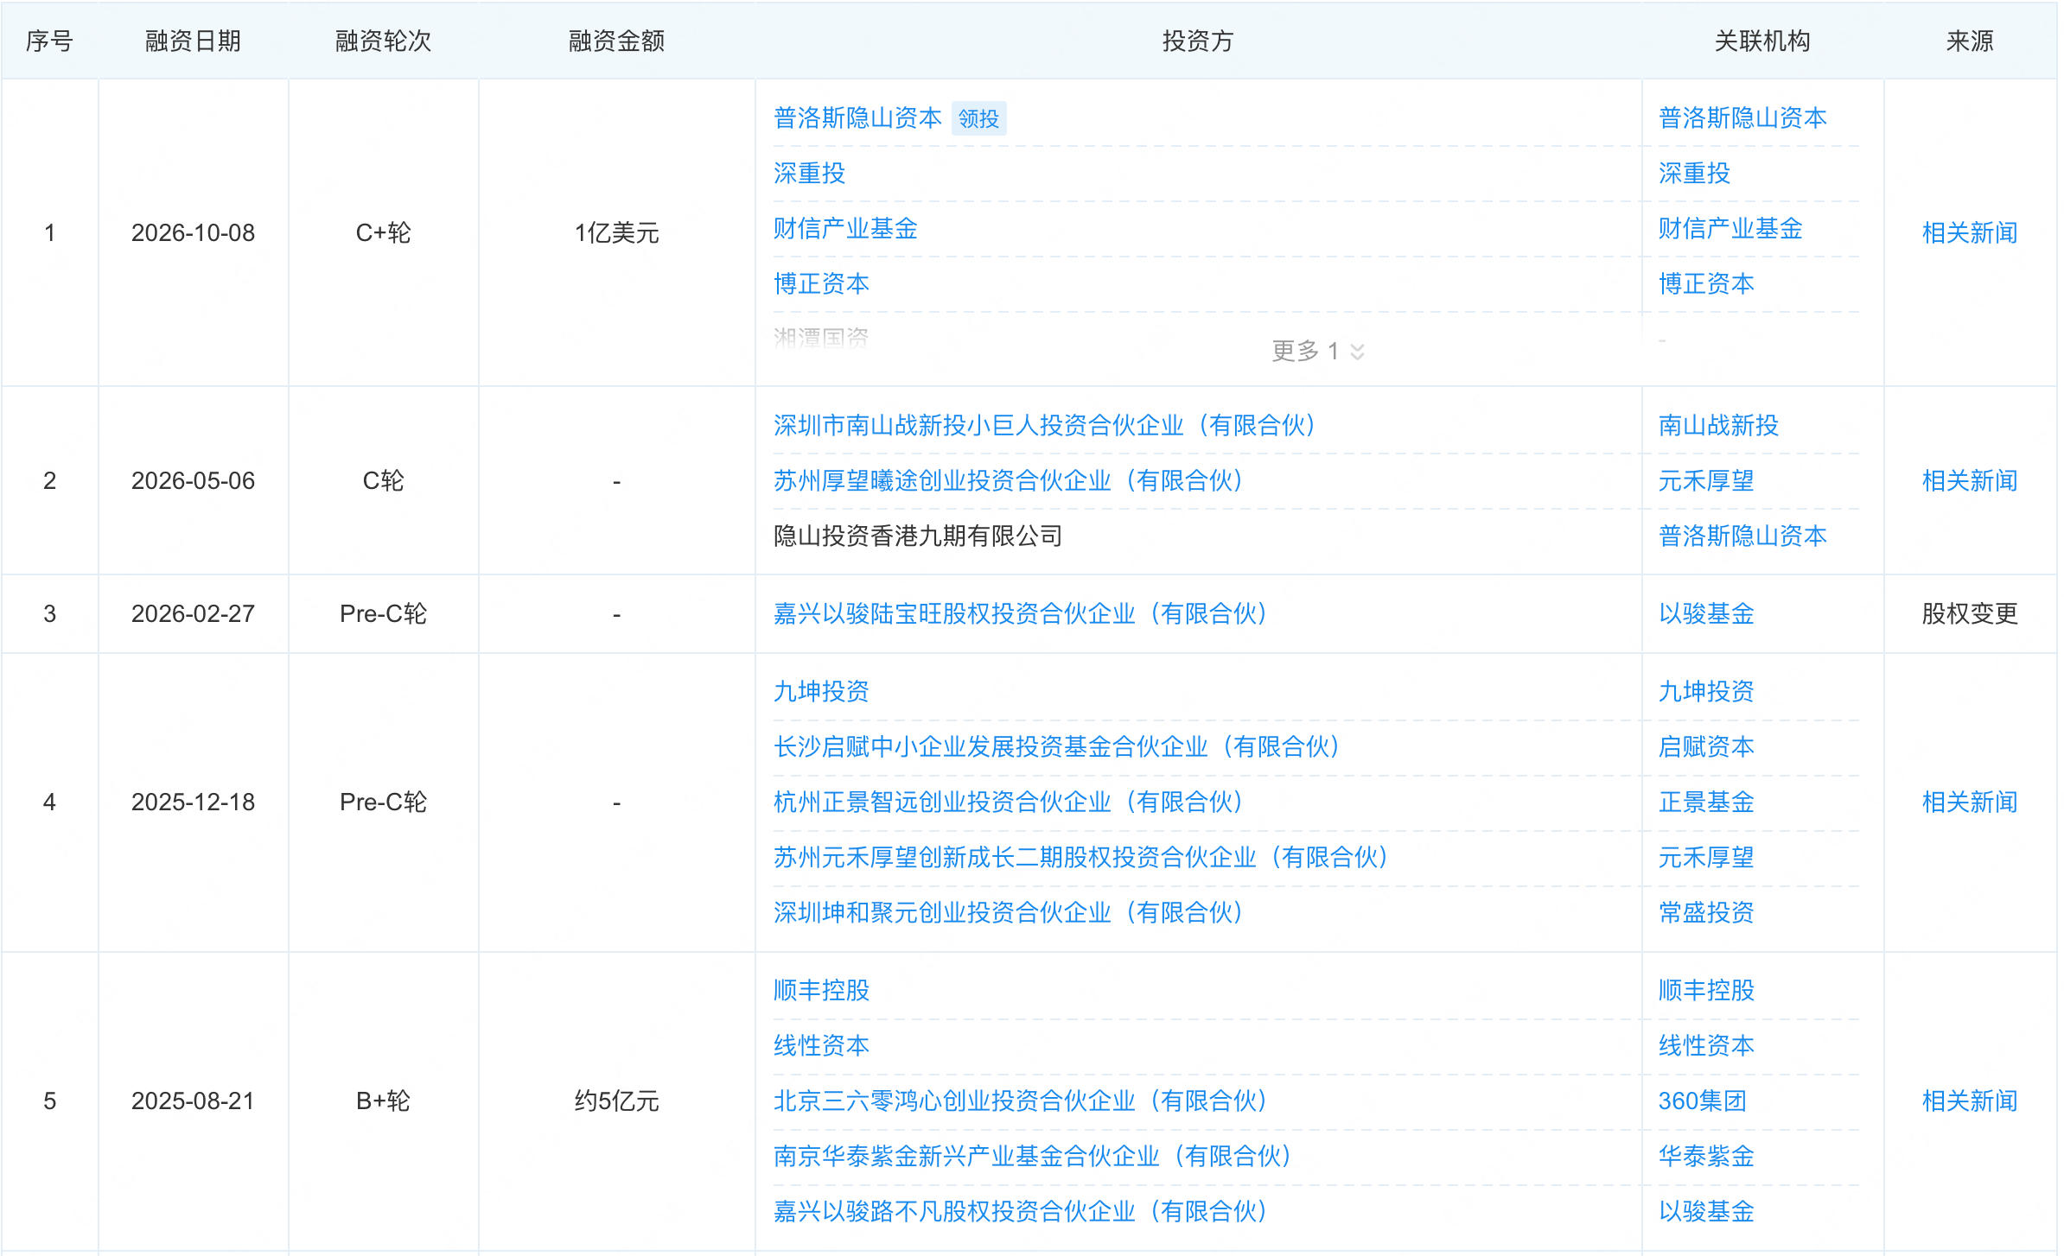This screenshot has height=1256, width=2064.
Task: Open 北京三六零鸿心创业投资合伙企业 link
Action: [x=1021, y=1101]
